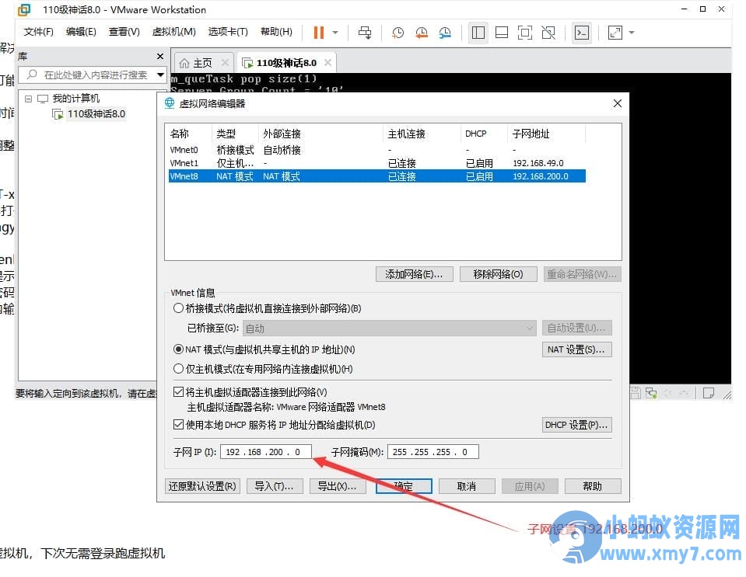746x577 pixels.
Task: Open the 帮助(H) menu
Action: pyautogui.click(x=276, y=32)
